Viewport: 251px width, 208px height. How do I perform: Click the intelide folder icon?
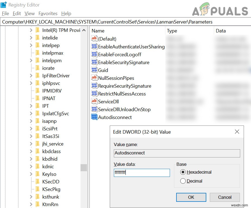point(37,38)
